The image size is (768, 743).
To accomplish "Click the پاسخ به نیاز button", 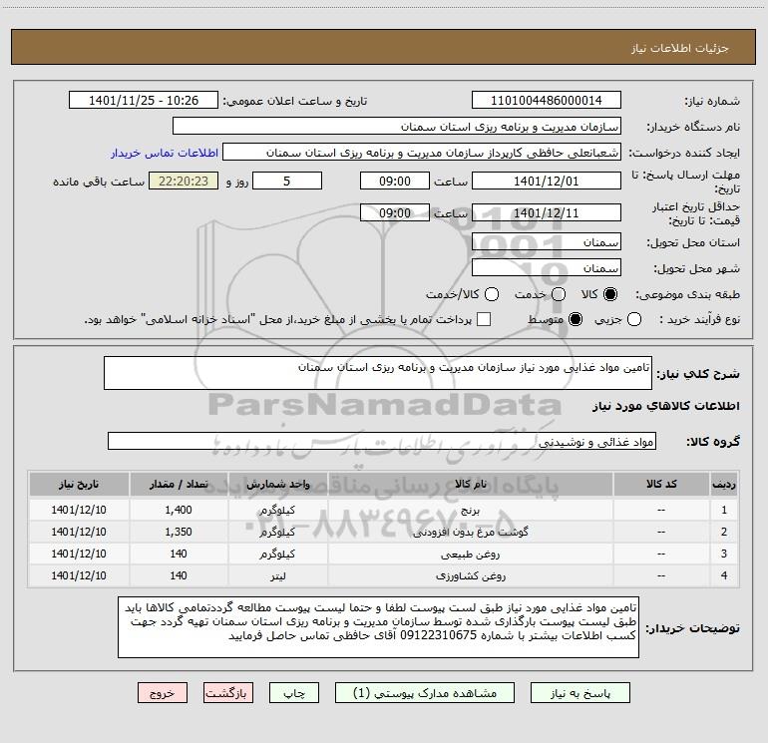I will coord(580,693).
